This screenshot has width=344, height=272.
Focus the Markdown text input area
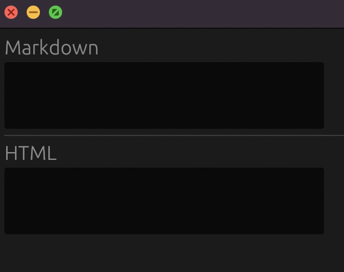pyautogui.click(x=164, y=95)
